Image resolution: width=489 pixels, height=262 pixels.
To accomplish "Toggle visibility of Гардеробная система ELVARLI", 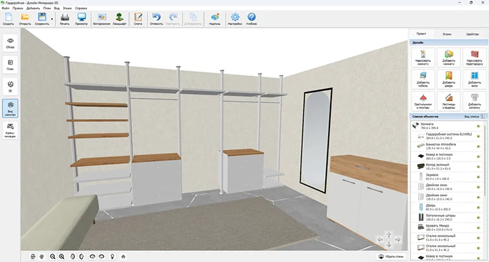I will 478,136.
